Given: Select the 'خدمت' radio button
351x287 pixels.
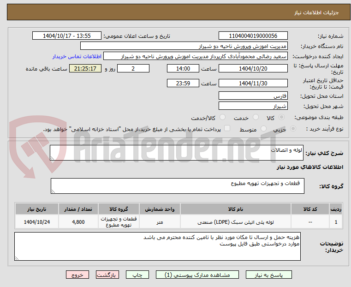Looking at the screenshot, I should (x=256, y=117).
